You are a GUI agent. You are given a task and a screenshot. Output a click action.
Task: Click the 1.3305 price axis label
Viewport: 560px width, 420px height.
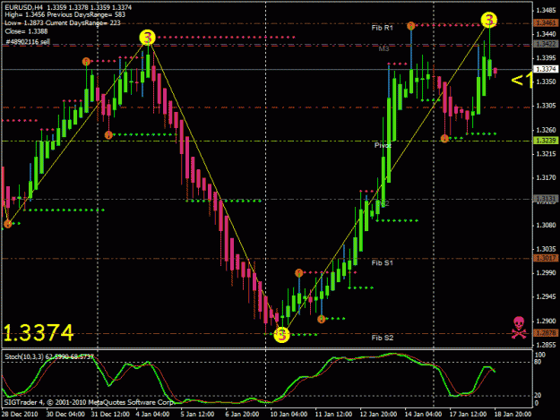pos(546,106)
